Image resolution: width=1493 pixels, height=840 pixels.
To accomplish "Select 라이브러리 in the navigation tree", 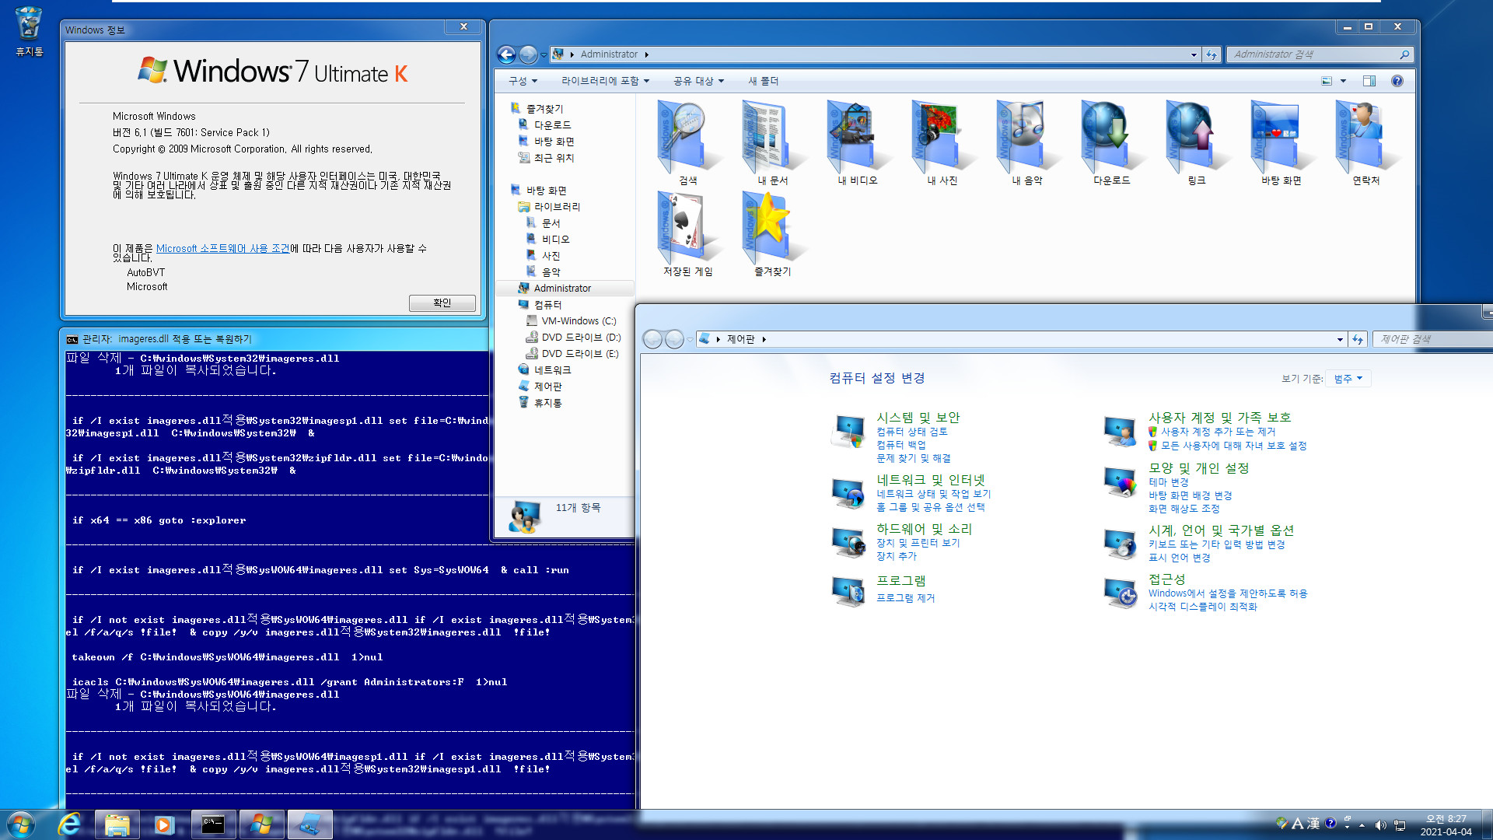I will pyautogui.click(x=557, y=207).
